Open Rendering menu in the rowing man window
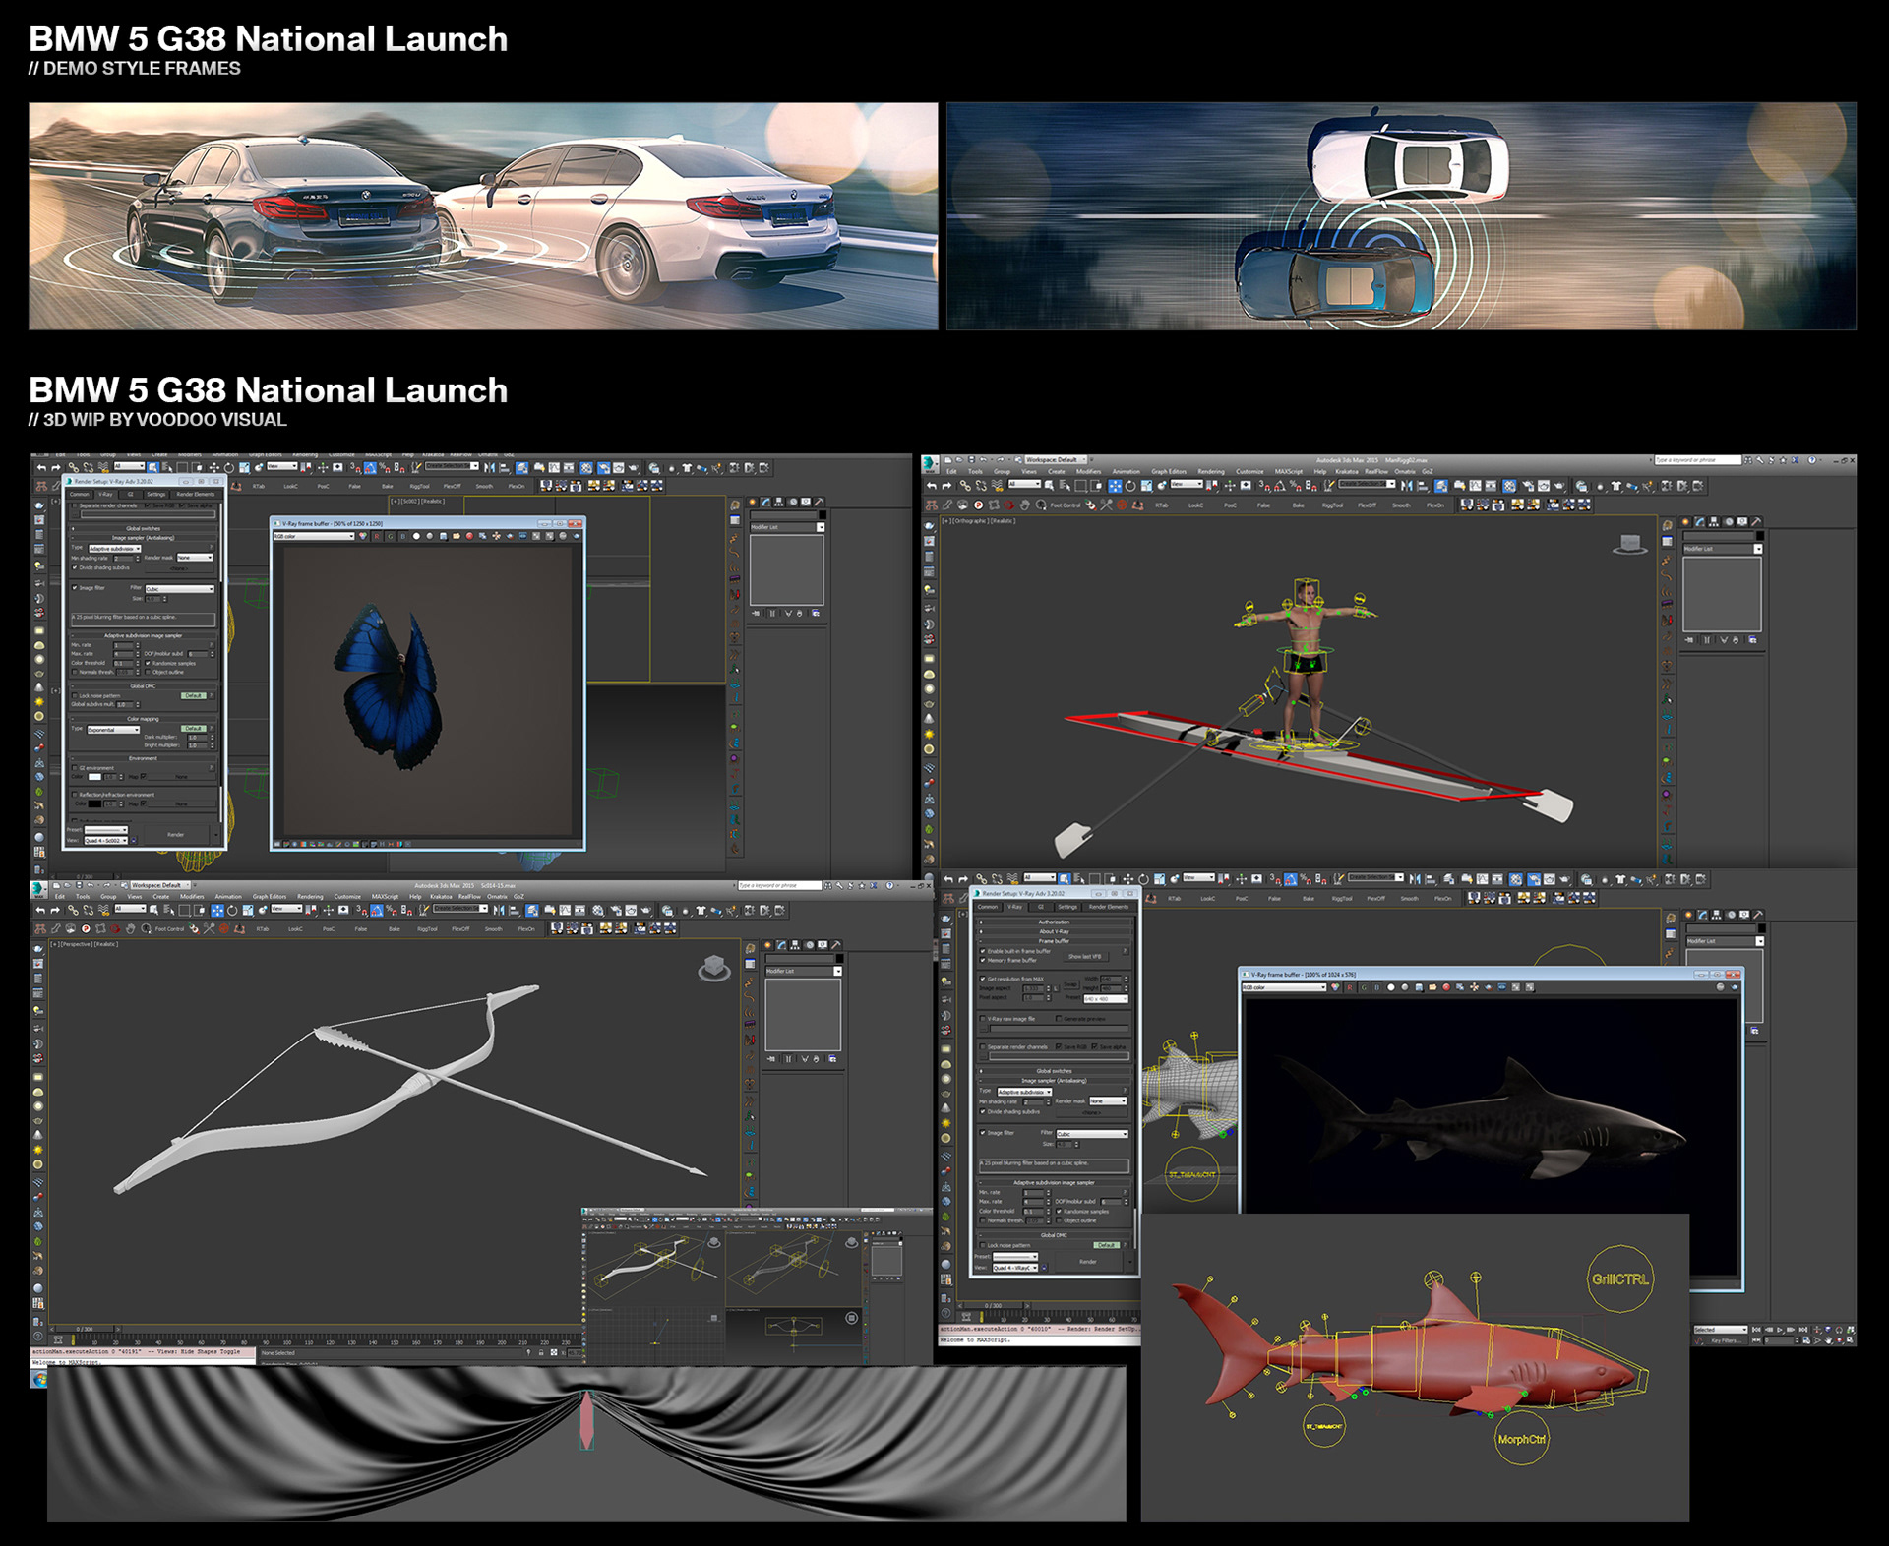1889x1546 pixels. pyautogui.click(x=1211, y=471)
